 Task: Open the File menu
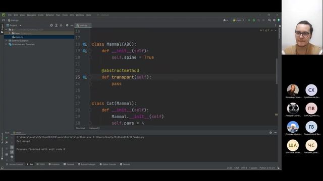pos(10,15)
